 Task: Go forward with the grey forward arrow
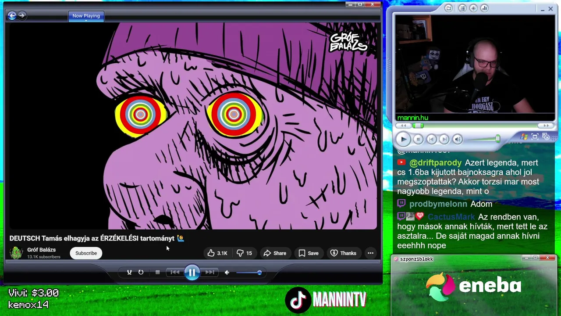tap(21, 16)
